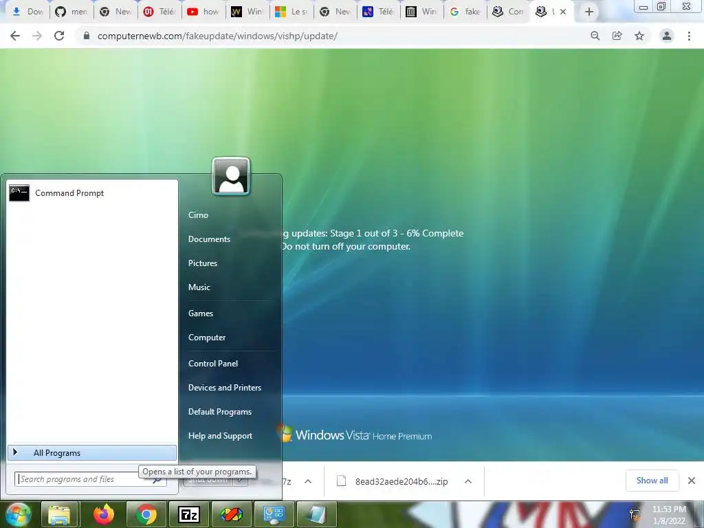
Task: Open Music from Start menu
Action: [199, 287]
